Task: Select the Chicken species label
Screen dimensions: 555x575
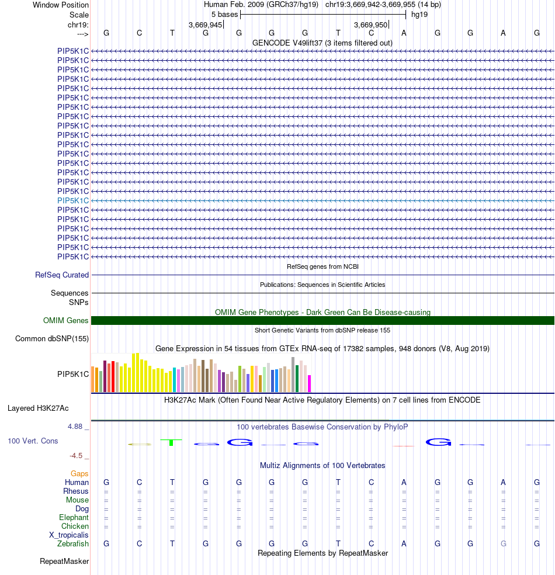Action: click(75, 526)
